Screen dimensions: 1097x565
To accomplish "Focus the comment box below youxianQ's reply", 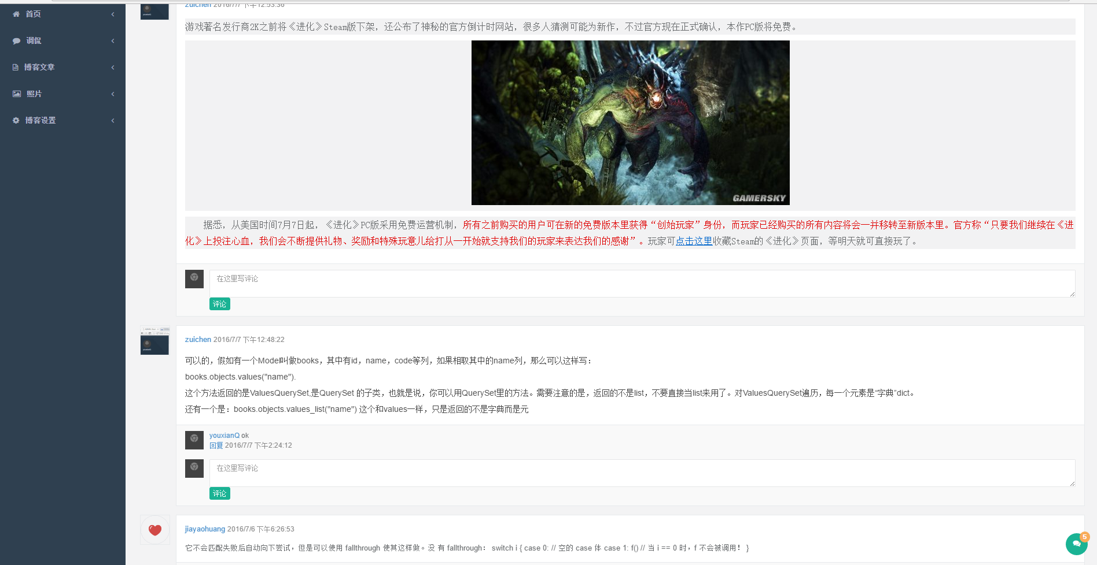I will click(642, 473).
